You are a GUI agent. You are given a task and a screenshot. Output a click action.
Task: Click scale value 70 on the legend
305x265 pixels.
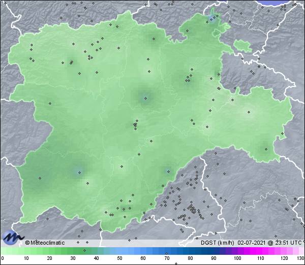coord(167,258)
